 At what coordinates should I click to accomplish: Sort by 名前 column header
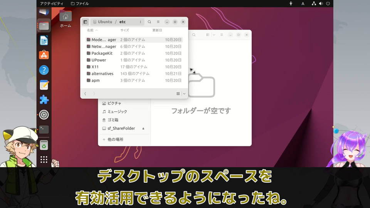92,30
